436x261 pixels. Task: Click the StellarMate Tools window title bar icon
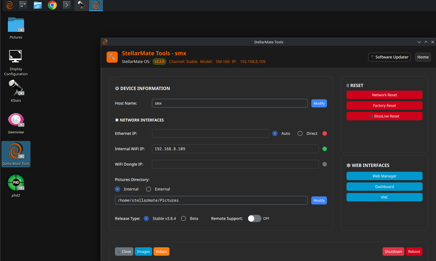[105, 42]
